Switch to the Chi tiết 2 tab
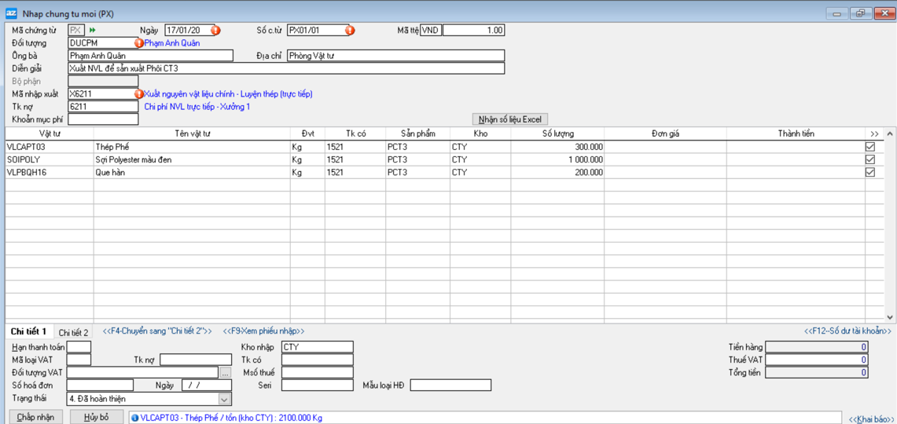Screen dimensions: 897x424 [74, 333]
